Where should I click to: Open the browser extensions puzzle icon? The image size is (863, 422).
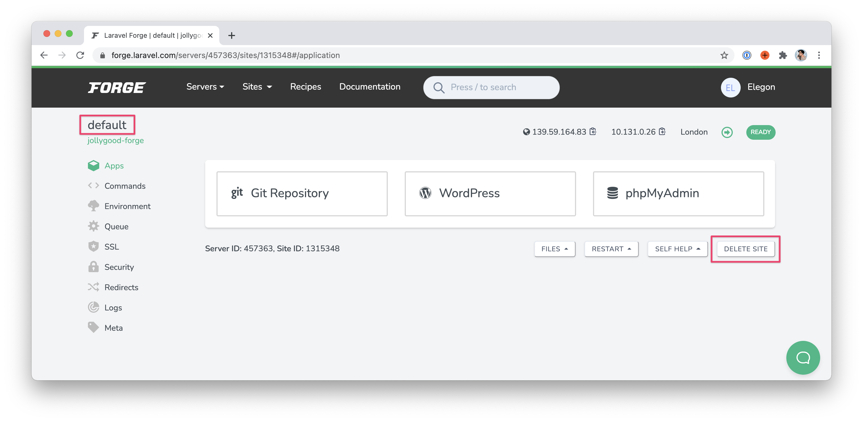pyautogui.click(x=783, y=55)
